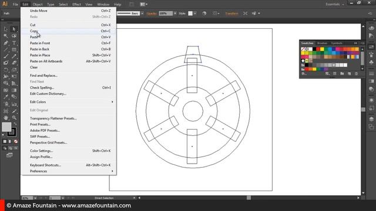This screenshot has height=211, width=376.
Task: Click the Stroke color box in the toolbar
Action: coord(12,132)
